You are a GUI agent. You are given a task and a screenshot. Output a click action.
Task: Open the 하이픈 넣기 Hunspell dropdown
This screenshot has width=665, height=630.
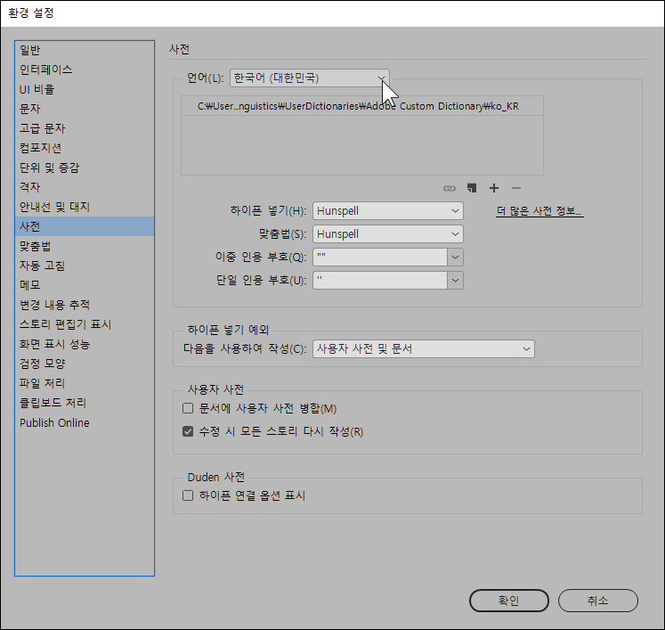[388, 211]
